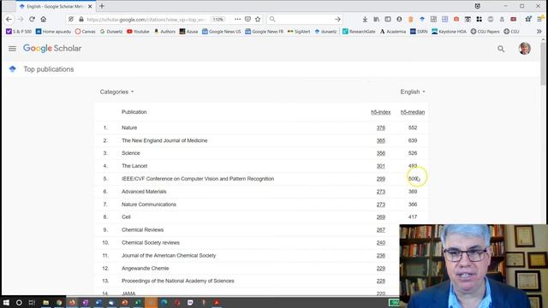Click the Cell h5-median value 417
548x308 pixels.
[x=413, y=217]
